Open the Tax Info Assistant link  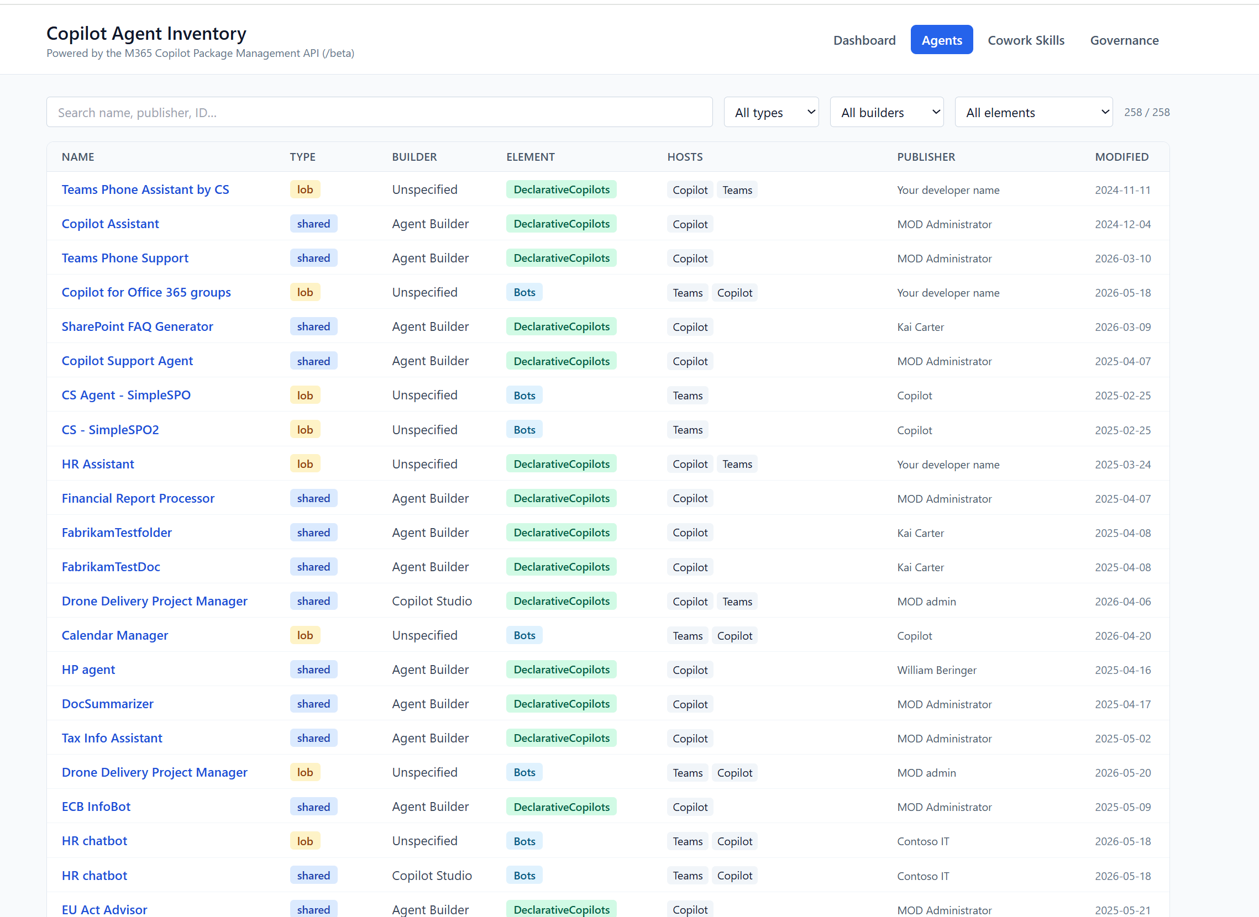click(x=112, y=737)
